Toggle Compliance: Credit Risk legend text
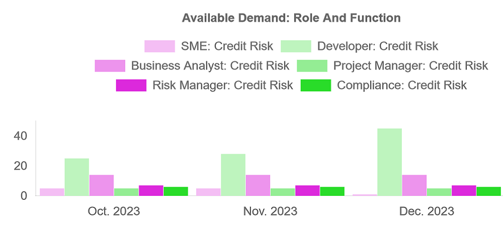The height and width of the screenshot is (251, 503). (401, 85)
